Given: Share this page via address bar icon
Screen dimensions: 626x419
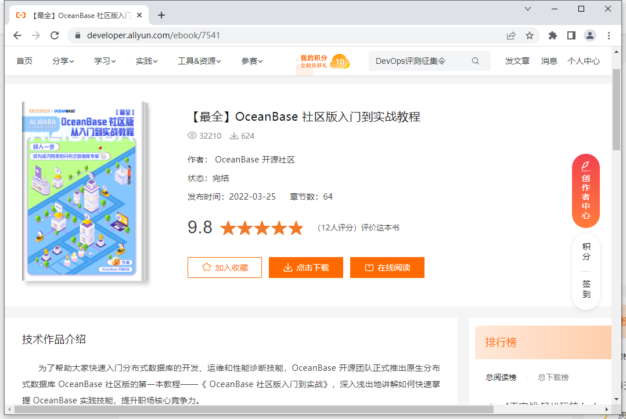Looking at the screenshot, I should [x=511, y=35].
